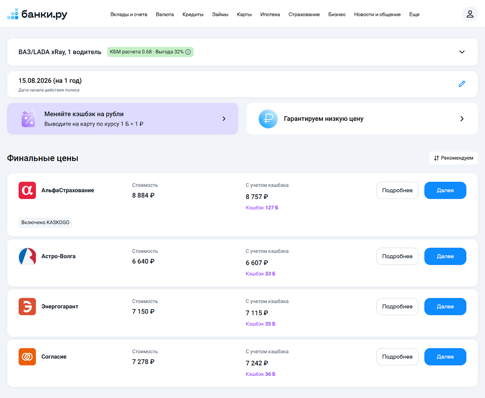The width and height of the screenshot is (485, 398).
Task: Click the АльфаСтрахование company name
Action: (68, 191)
